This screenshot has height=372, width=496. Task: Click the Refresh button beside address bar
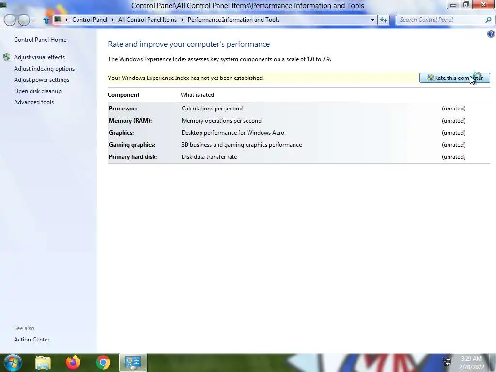coord(384,20)
